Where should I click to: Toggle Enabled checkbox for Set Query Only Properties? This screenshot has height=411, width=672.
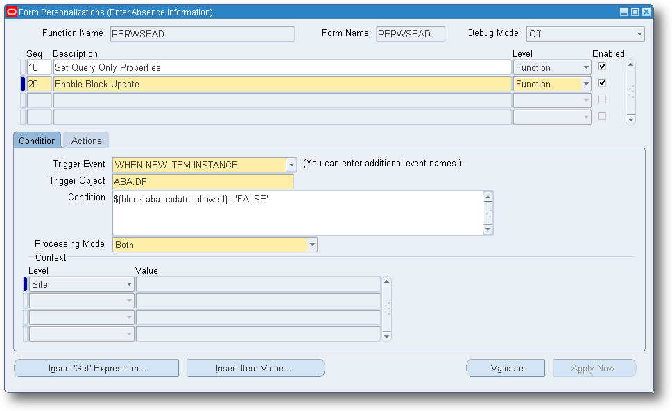pos(602,67)
